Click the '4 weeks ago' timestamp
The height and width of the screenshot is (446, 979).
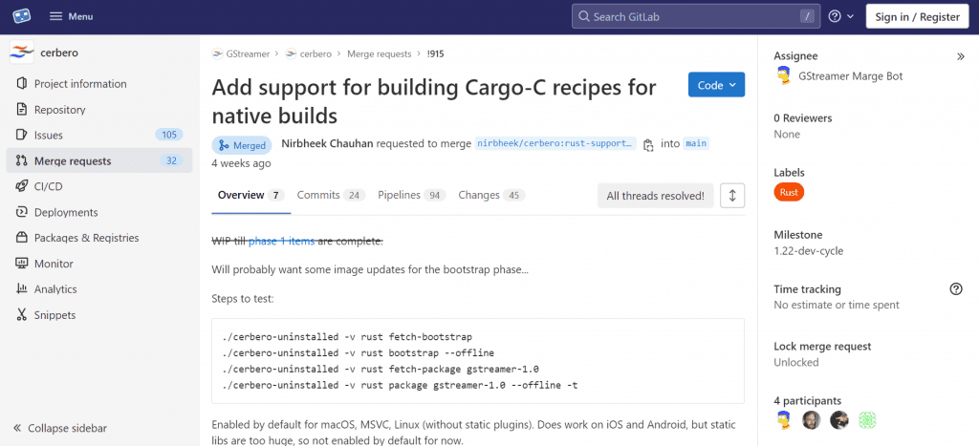click(241, 163)
